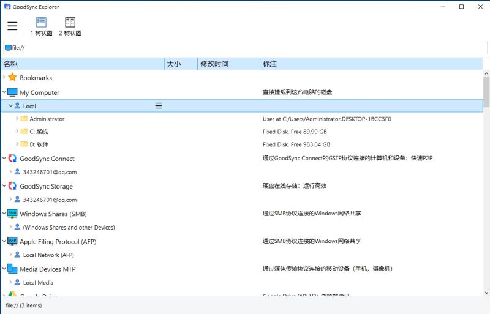Click 'Fixed Disk, Free 983.04 GB' text

tap(296, 144)
